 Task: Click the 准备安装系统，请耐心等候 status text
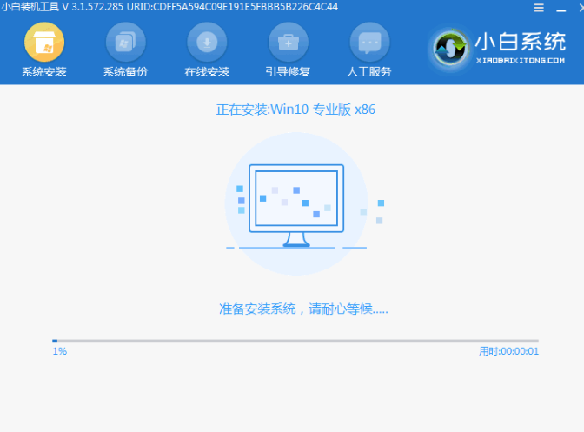click(x=303, y=309)
